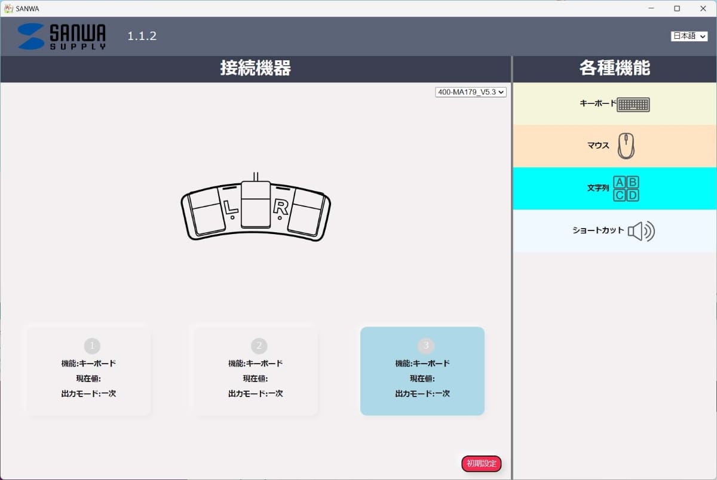Select the マウス (mouse) function icon
The width and height of the screenshot is (717, 480).
(x=626, y=146)
